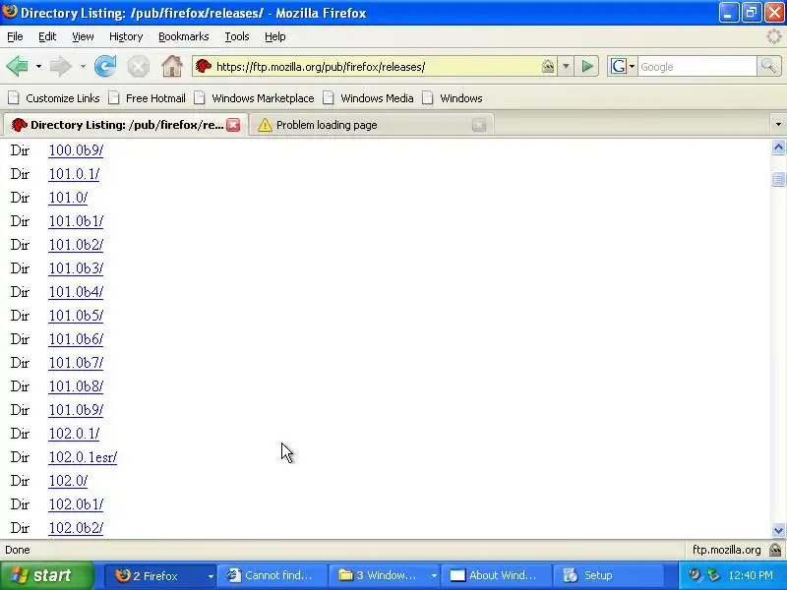Open the 102.0.1/ directory link

coord(74,433)
